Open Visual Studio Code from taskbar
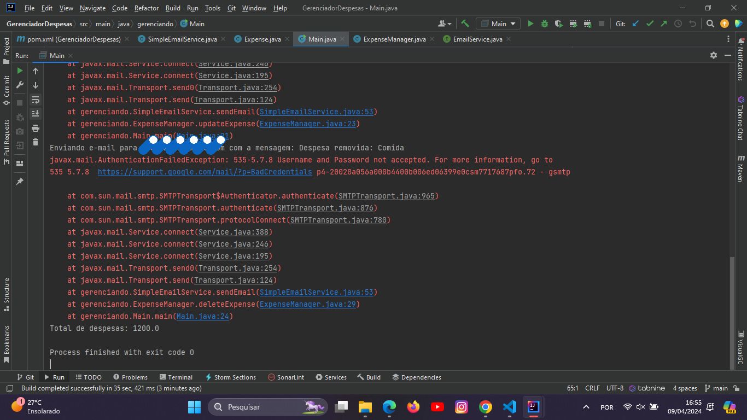The width and height of the screenshot is (747, 420). (x=509, y=407)
